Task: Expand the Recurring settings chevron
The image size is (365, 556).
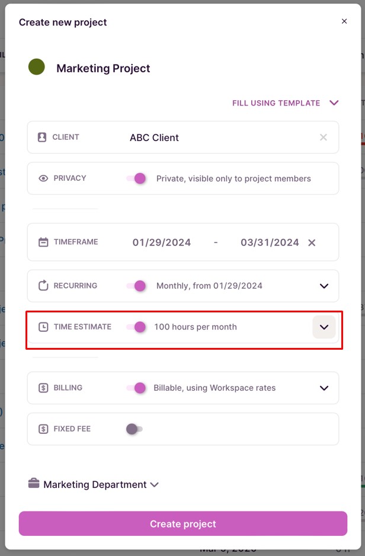Action: (x=324, y=286)
